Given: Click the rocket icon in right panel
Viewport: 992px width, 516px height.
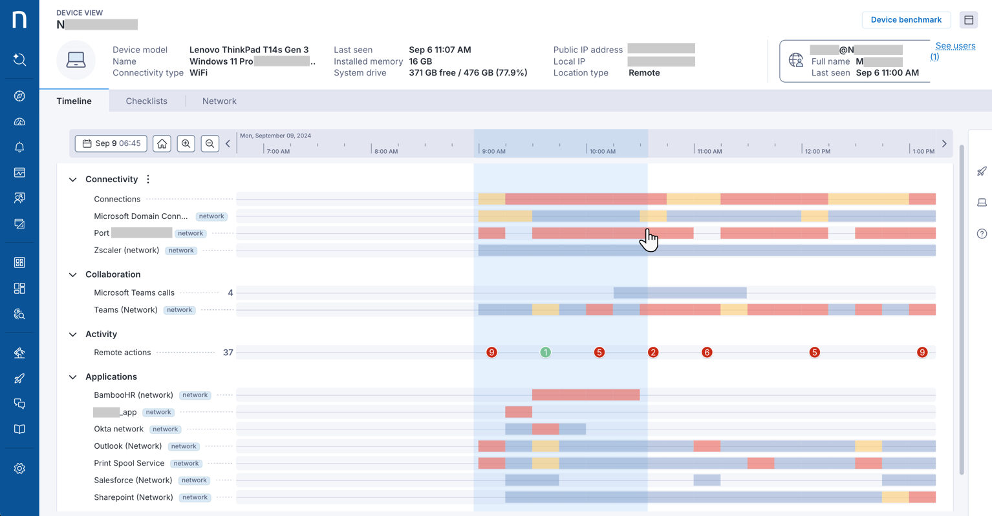Looking at the screenshot, I should pyautogui.click(x=982, y=171).
